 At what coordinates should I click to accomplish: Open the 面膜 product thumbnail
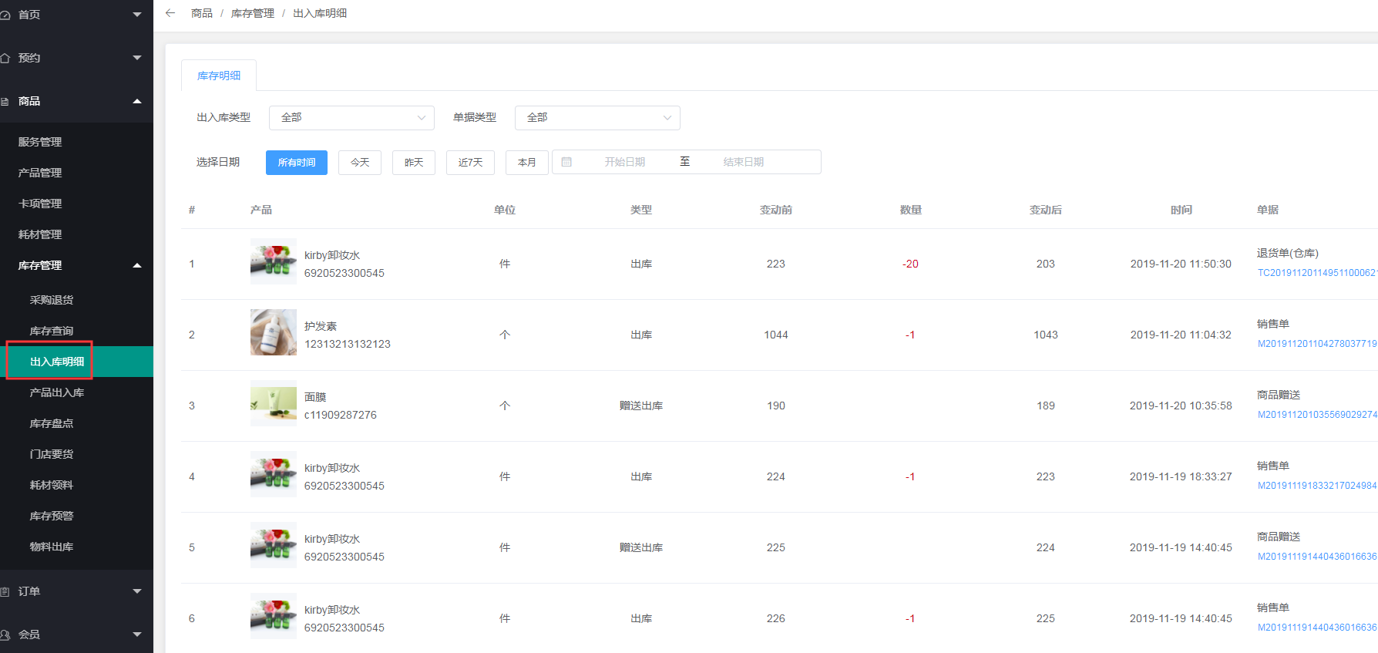tap(273, 403)
